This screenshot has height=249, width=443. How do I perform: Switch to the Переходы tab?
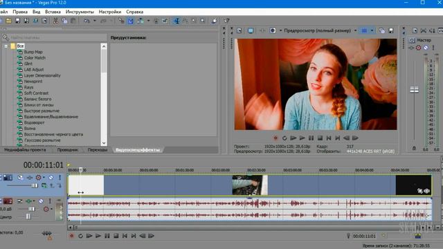pos(98,150)
